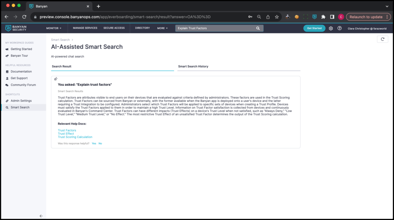Open the Admin Settings shortcut

(21, 101)
